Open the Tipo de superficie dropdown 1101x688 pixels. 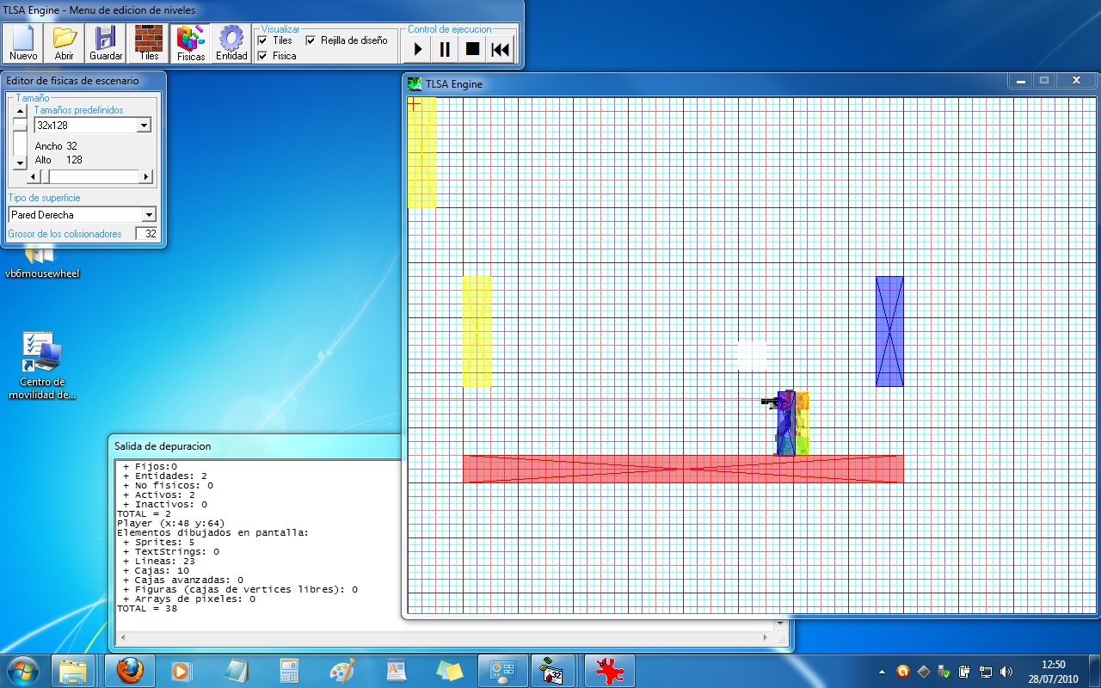(x=149, y=215)
